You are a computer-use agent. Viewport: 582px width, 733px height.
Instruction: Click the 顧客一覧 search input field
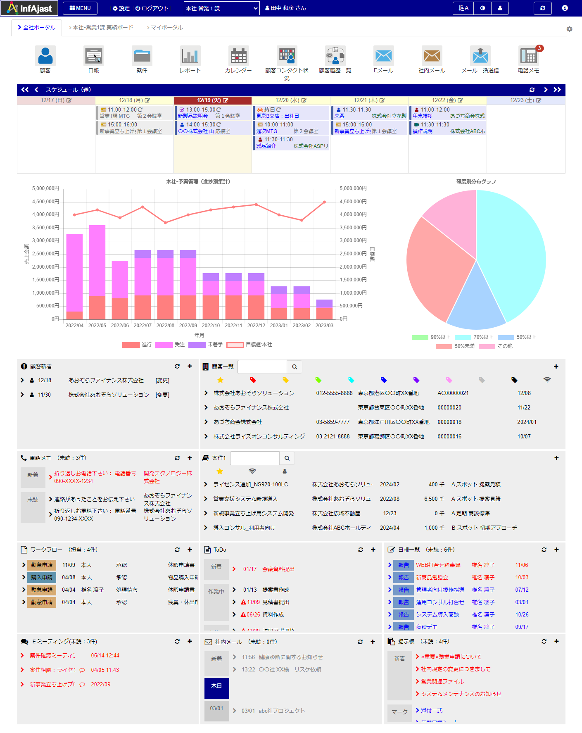coord(262,367)
